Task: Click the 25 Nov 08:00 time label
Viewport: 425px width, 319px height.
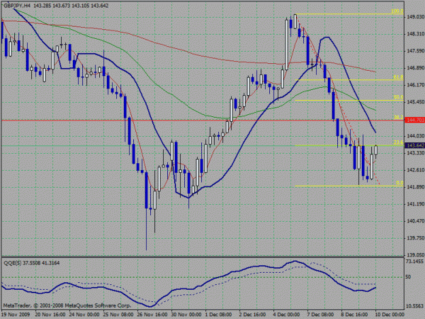Action: pos(118,315)
